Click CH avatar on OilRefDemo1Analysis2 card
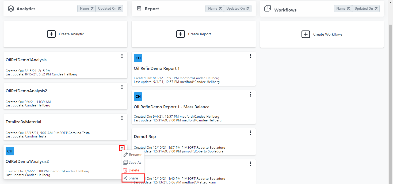The width and height of the screenshot is (393, 184). tap(10, 151)
